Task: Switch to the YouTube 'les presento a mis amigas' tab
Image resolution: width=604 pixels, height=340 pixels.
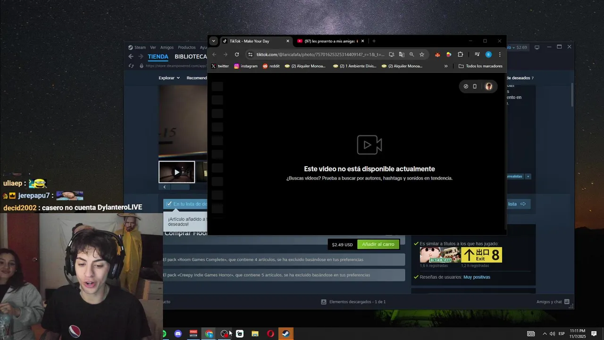Action: tap(330, 41)
